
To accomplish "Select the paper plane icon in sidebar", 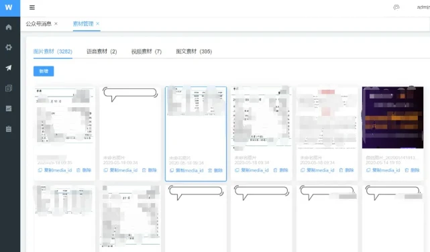I will coord(9,68).
